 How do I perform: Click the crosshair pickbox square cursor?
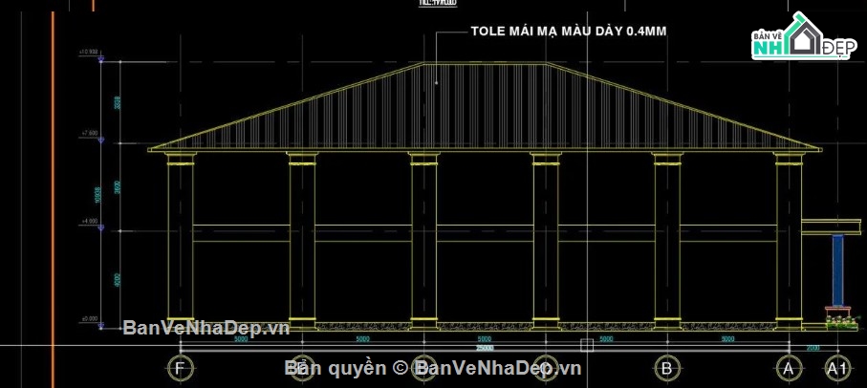(x=587, y=345)
